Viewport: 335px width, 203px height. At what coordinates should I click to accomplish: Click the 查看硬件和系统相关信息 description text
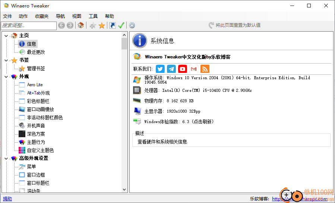[x=163, y=142]
